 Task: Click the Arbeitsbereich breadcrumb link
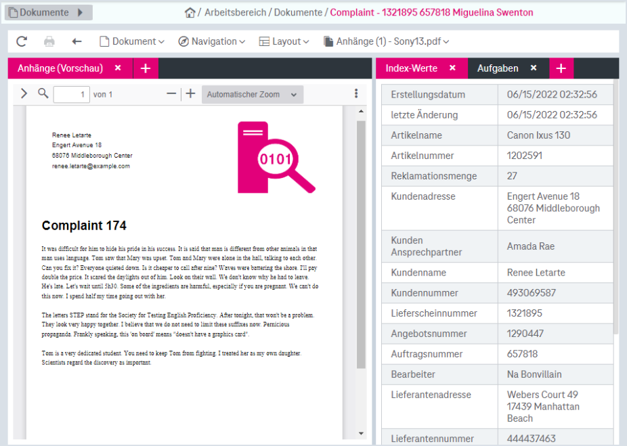coord(235,12)
